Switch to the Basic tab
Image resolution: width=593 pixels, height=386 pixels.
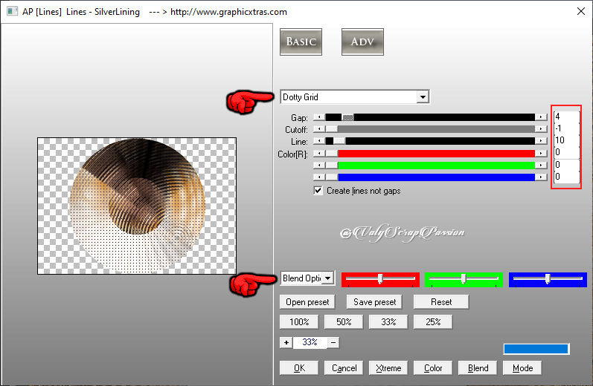pyautogui.click(x=301, y=42)
